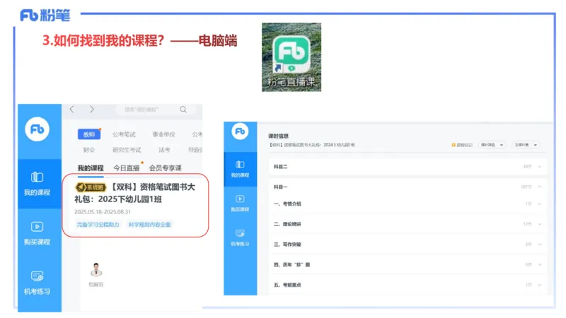Open 机考练习 in the left window sidebar
566x318 pixels.
pyautogui.click(x=37, y=283)
